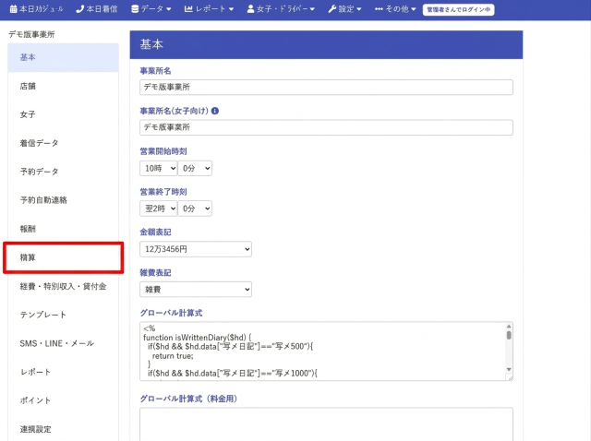This screenshot has height=441, width=591.
Task: Click the 事業所名(女子向け) input field
Action: (326, 127)
